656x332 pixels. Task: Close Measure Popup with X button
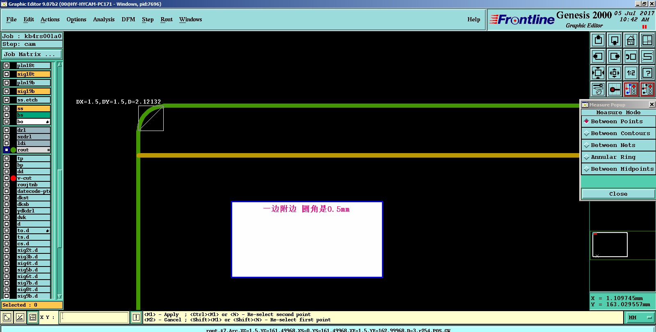click(652, 105)
